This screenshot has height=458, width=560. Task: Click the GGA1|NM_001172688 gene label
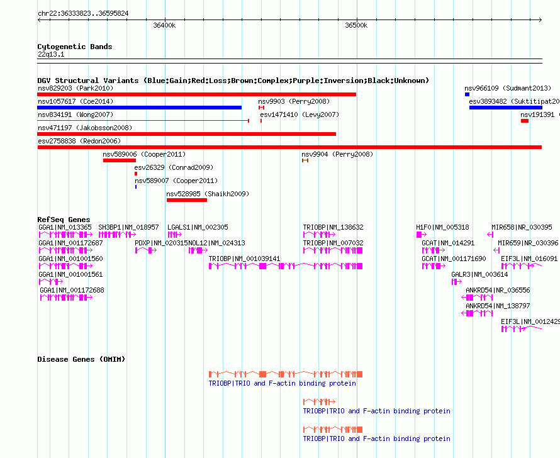point(72,290)
